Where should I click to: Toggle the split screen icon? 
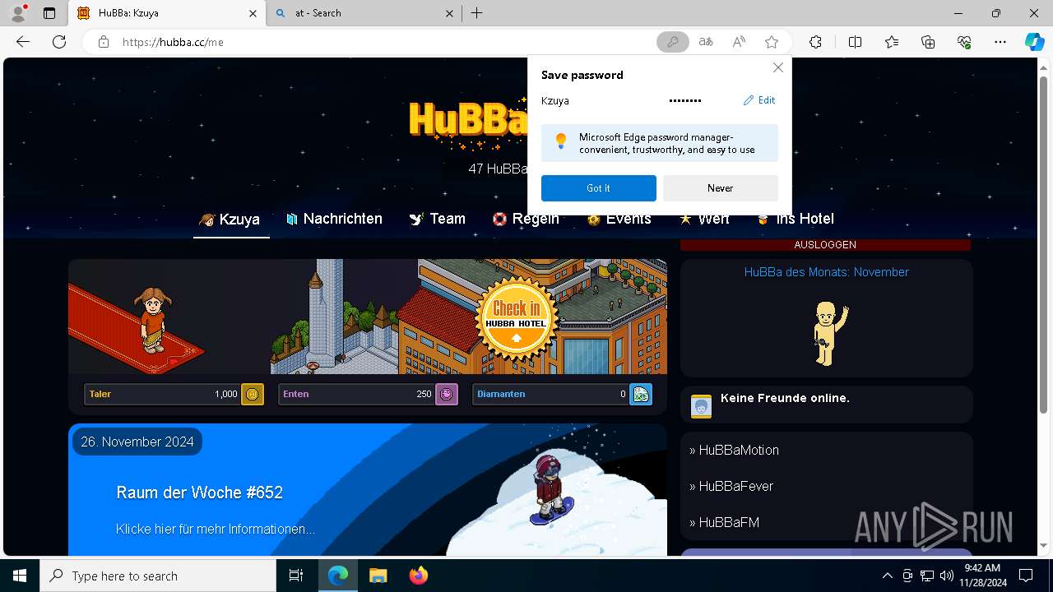pos(855,42)
